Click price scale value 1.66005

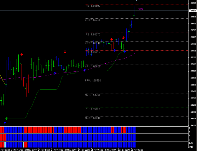(193, 51)
